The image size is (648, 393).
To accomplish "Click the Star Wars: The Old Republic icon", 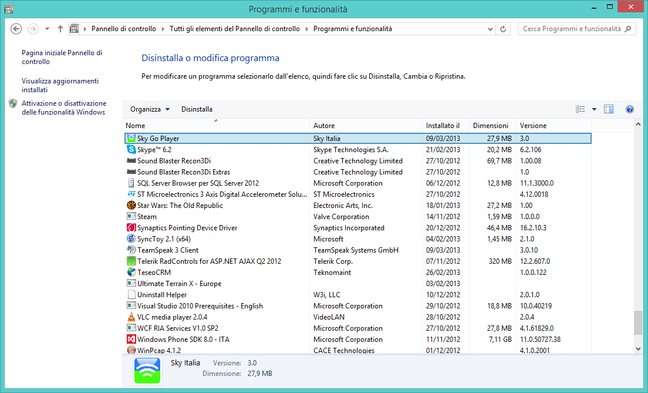I will [x=131, y=205].
